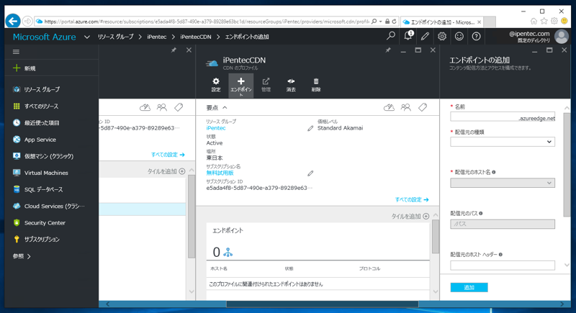Open Security Center in the sidebar
This screenshot has height=313, width=576.
(x=51, y=222)
